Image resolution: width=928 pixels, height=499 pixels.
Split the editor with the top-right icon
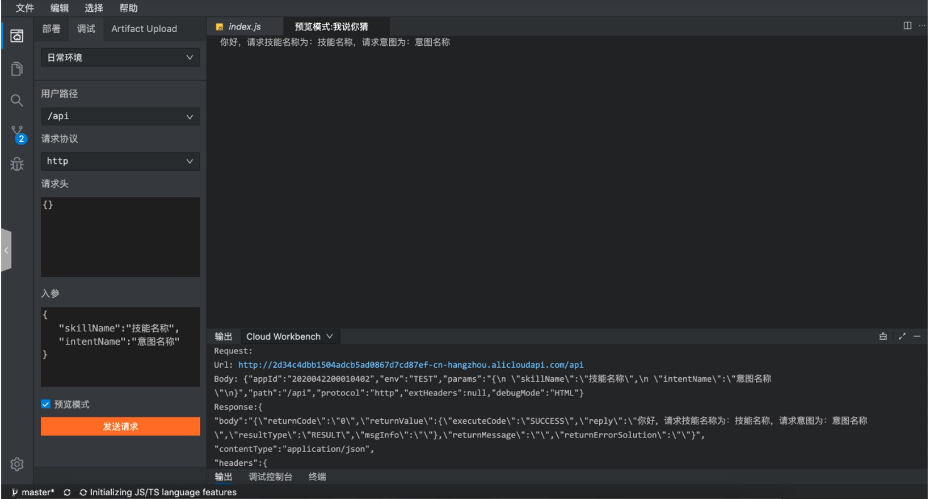908,25
